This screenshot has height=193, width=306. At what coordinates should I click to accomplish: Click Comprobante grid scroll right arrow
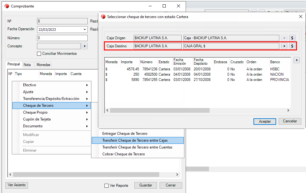[x=177, y=174]
